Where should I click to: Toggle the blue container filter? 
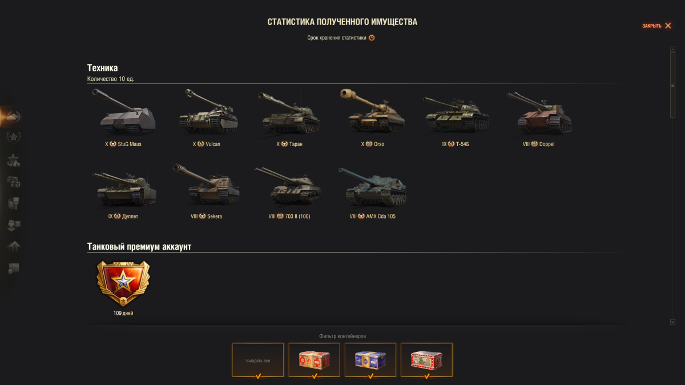pyautogui.click(x=370, y=360)
